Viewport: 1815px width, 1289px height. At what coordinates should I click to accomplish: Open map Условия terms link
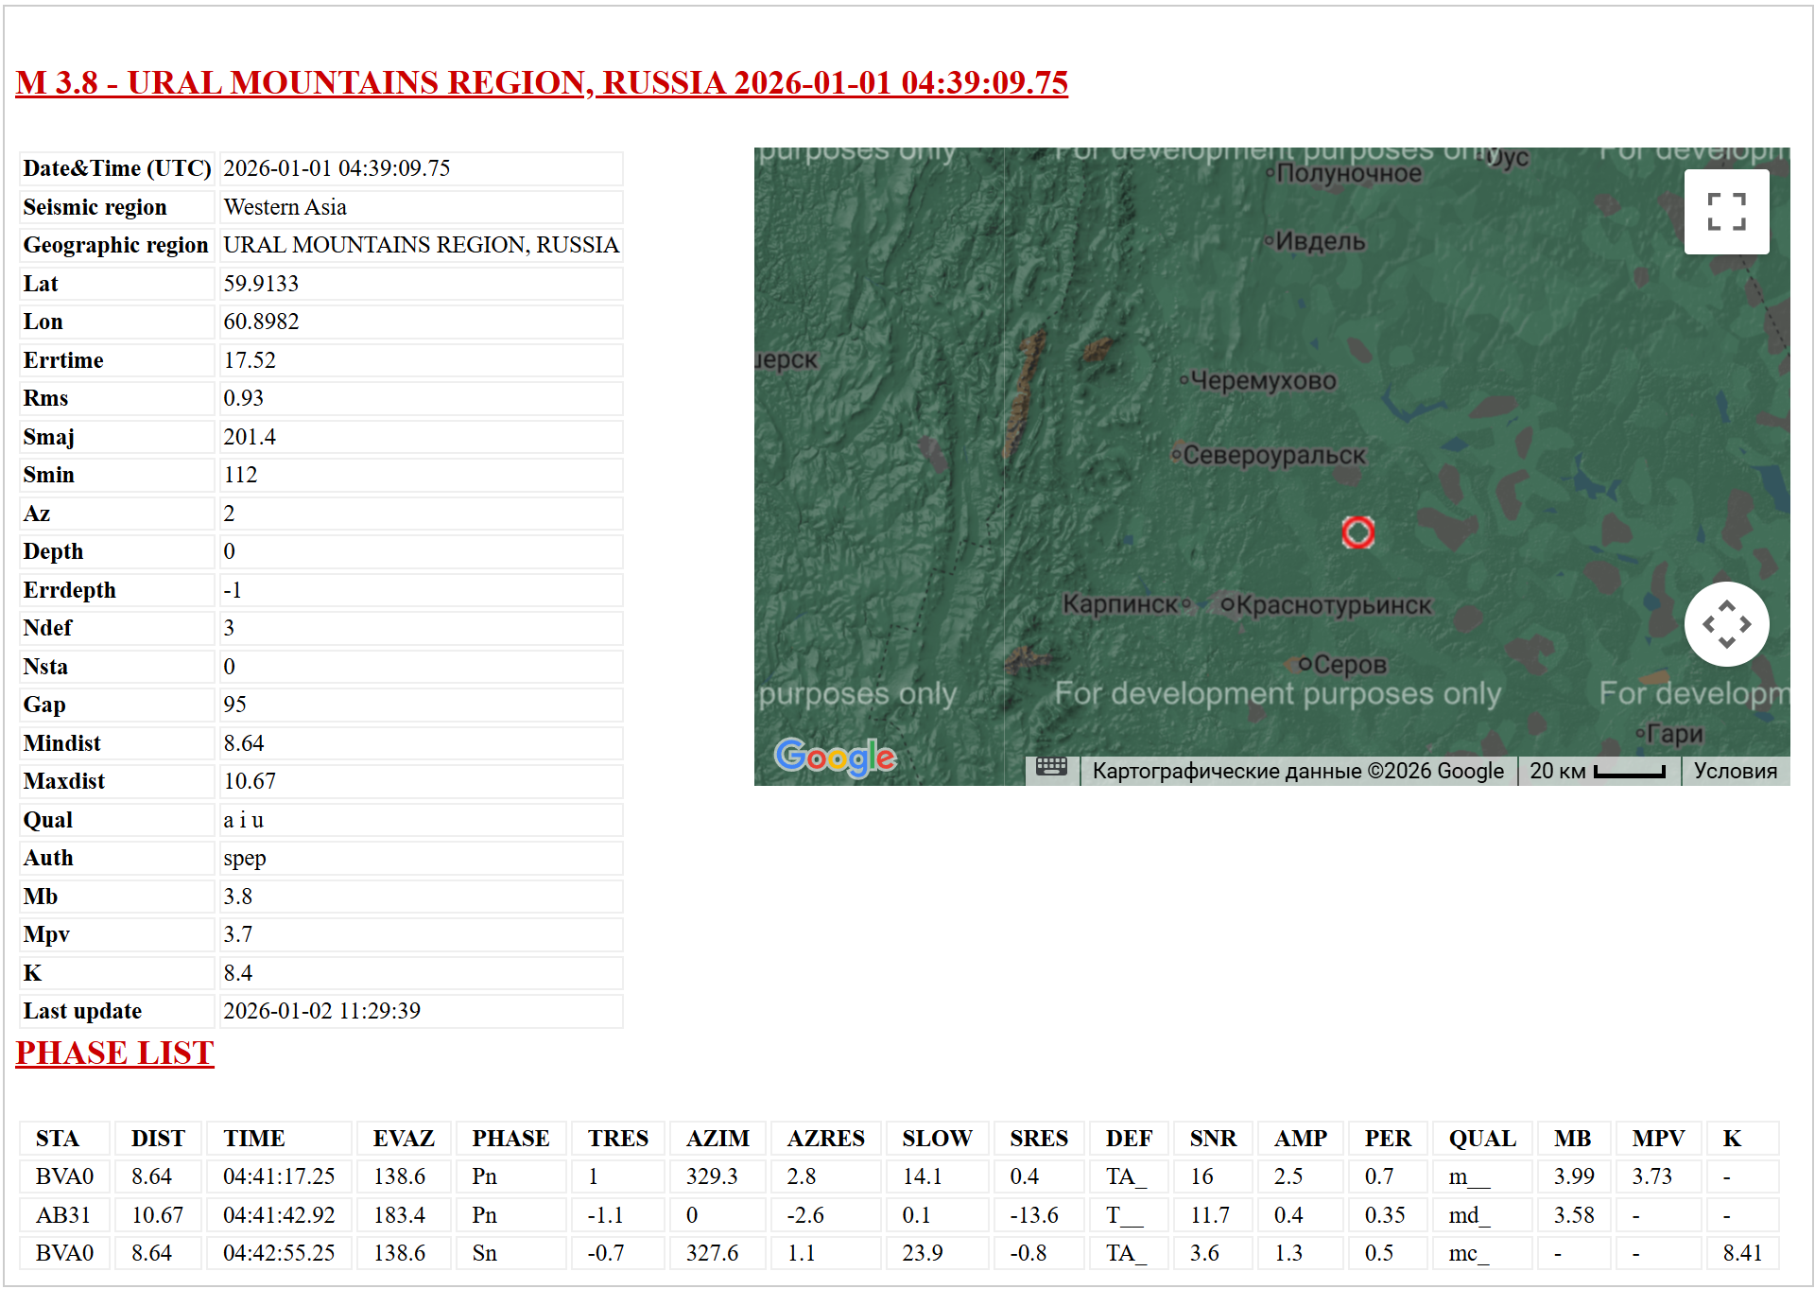pyautogui.click(x=1735, y=771)
